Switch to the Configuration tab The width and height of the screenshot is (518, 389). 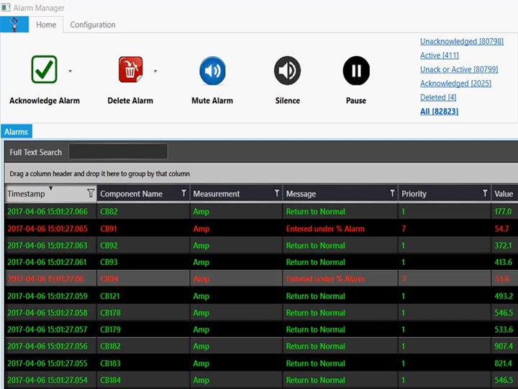tap(93, 24)
